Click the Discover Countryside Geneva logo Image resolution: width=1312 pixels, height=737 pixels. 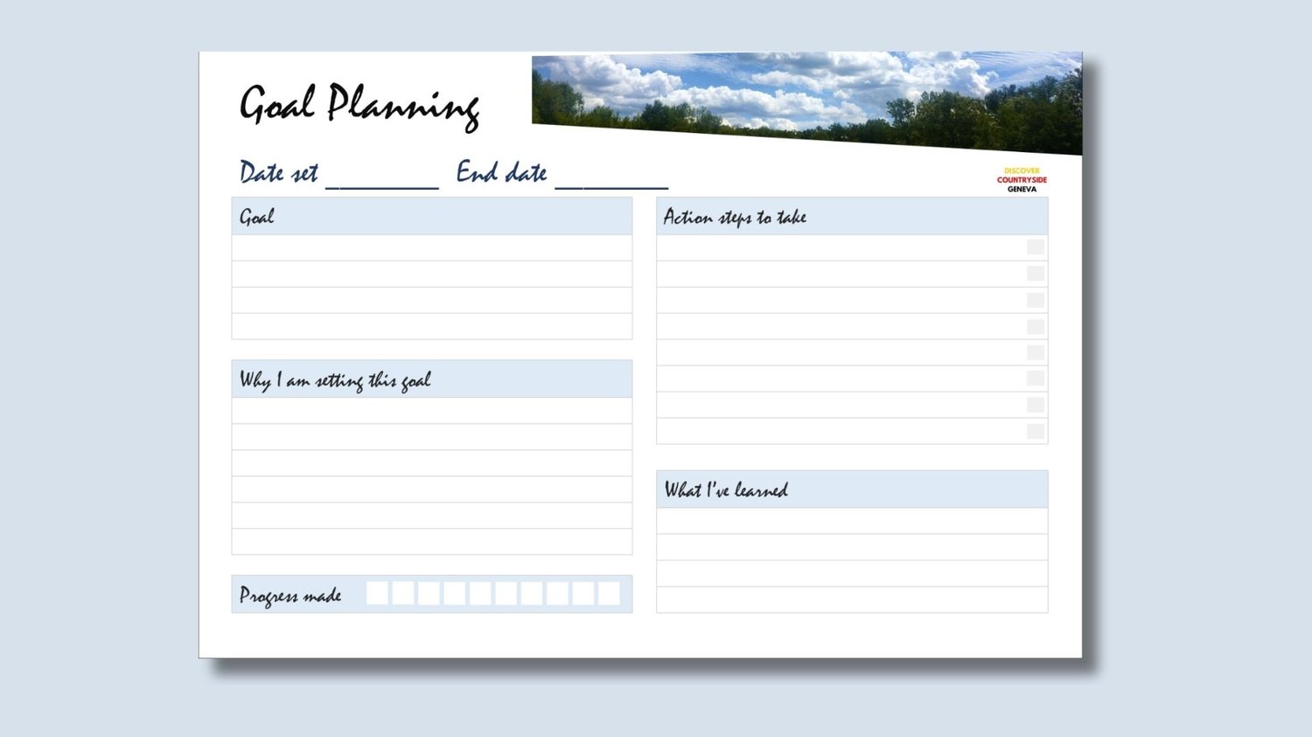click(x=1022, y=180)
